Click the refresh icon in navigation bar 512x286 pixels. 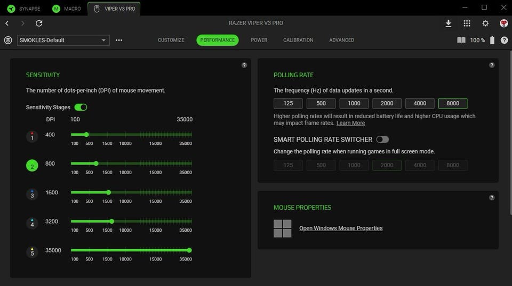[x=39, y=23]
